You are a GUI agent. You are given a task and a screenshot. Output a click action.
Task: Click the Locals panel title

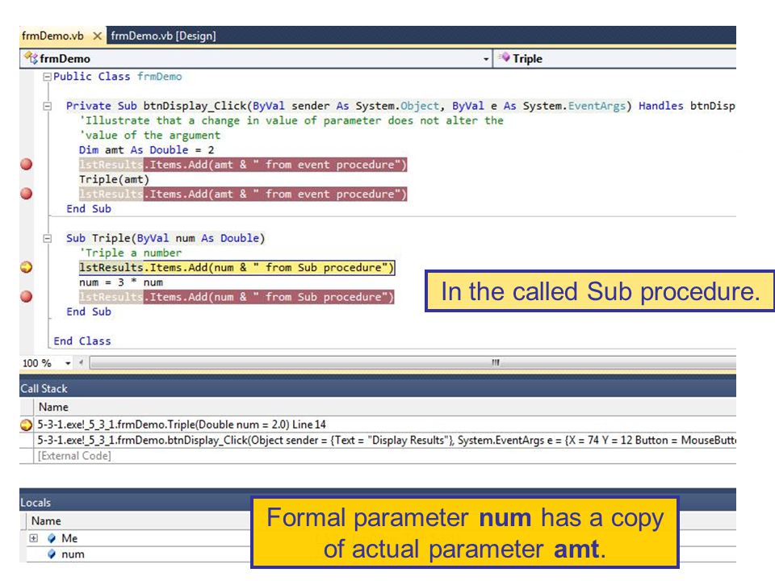pos(36,503)
